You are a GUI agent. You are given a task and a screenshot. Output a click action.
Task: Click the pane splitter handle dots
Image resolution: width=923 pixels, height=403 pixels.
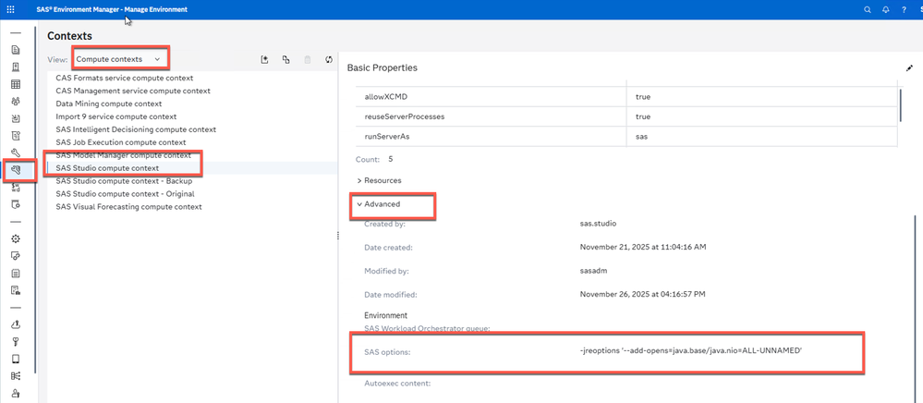coord(338,236)
